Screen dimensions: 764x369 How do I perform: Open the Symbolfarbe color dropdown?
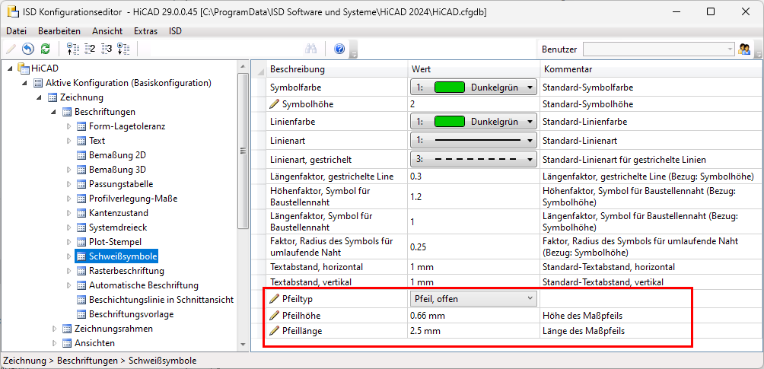[x=473, y=87]
